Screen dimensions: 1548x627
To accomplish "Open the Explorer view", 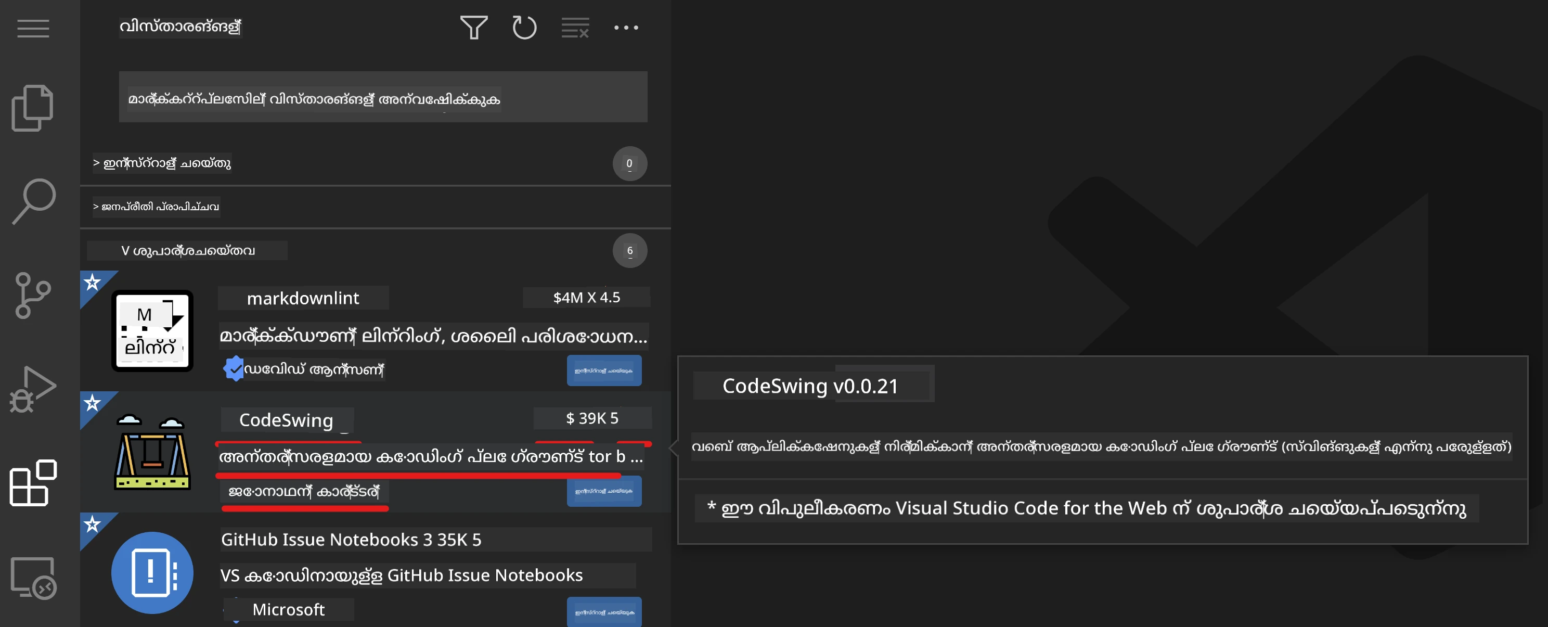I will [32, 108].
